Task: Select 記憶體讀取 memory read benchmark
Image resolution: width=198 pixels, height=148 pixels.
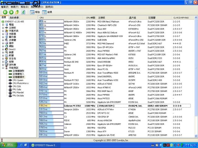Action: (18, 71)
